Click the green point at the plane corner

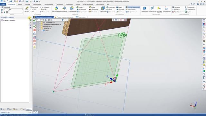[x=53, y=92]
